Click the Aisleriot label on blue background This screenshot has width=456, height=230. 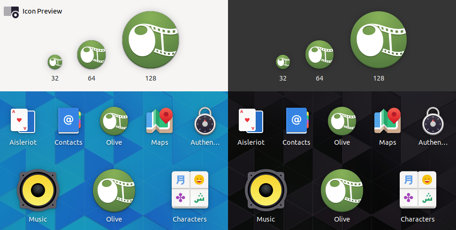[x=23, y=142]
